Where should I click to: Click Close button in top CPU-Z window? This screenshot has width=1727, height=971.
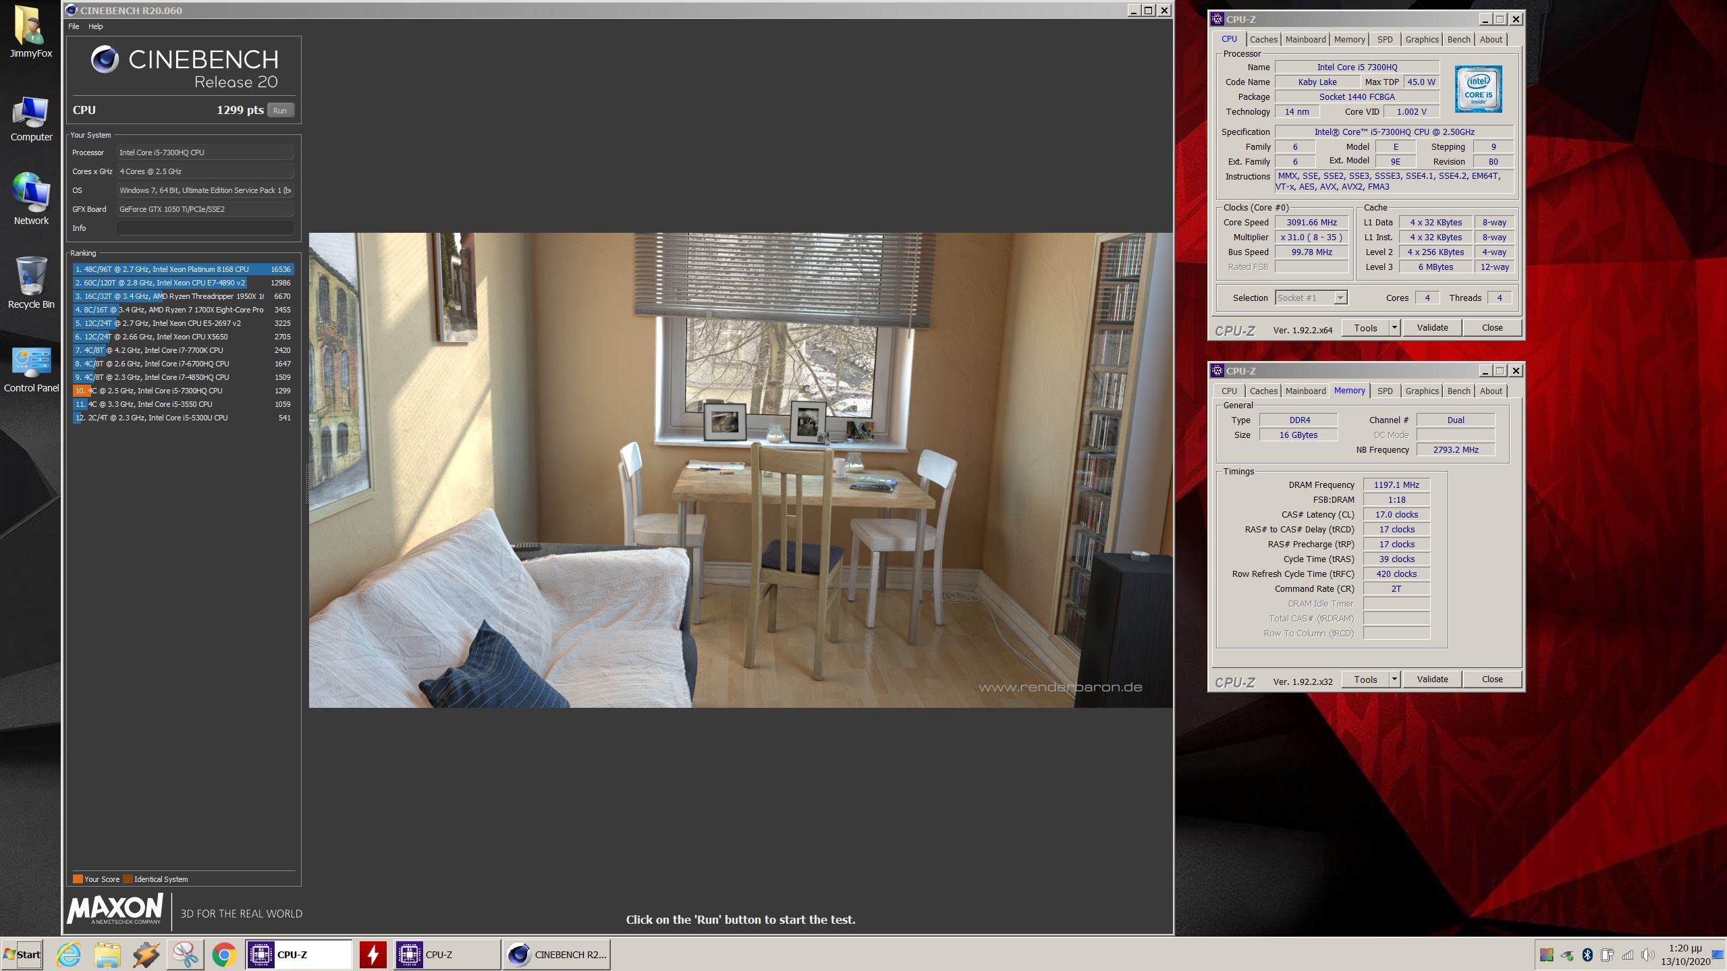(1492, 328)
